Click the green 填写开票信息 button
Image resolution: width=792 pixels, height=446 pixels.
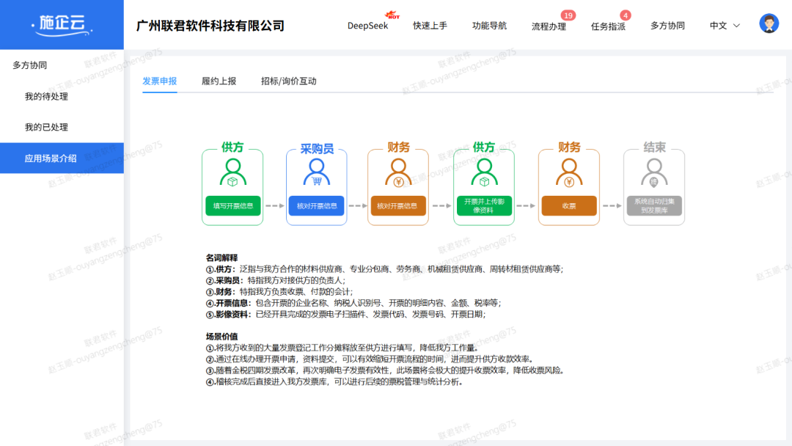(233, 205)
